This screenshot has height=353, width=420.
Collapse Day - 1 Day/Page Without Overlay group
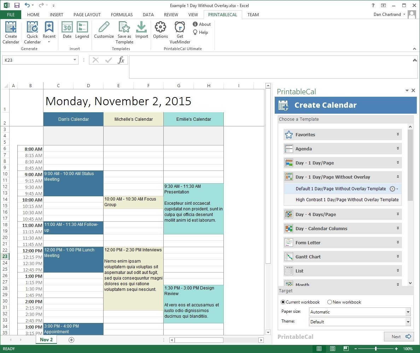tap(343, 177)
